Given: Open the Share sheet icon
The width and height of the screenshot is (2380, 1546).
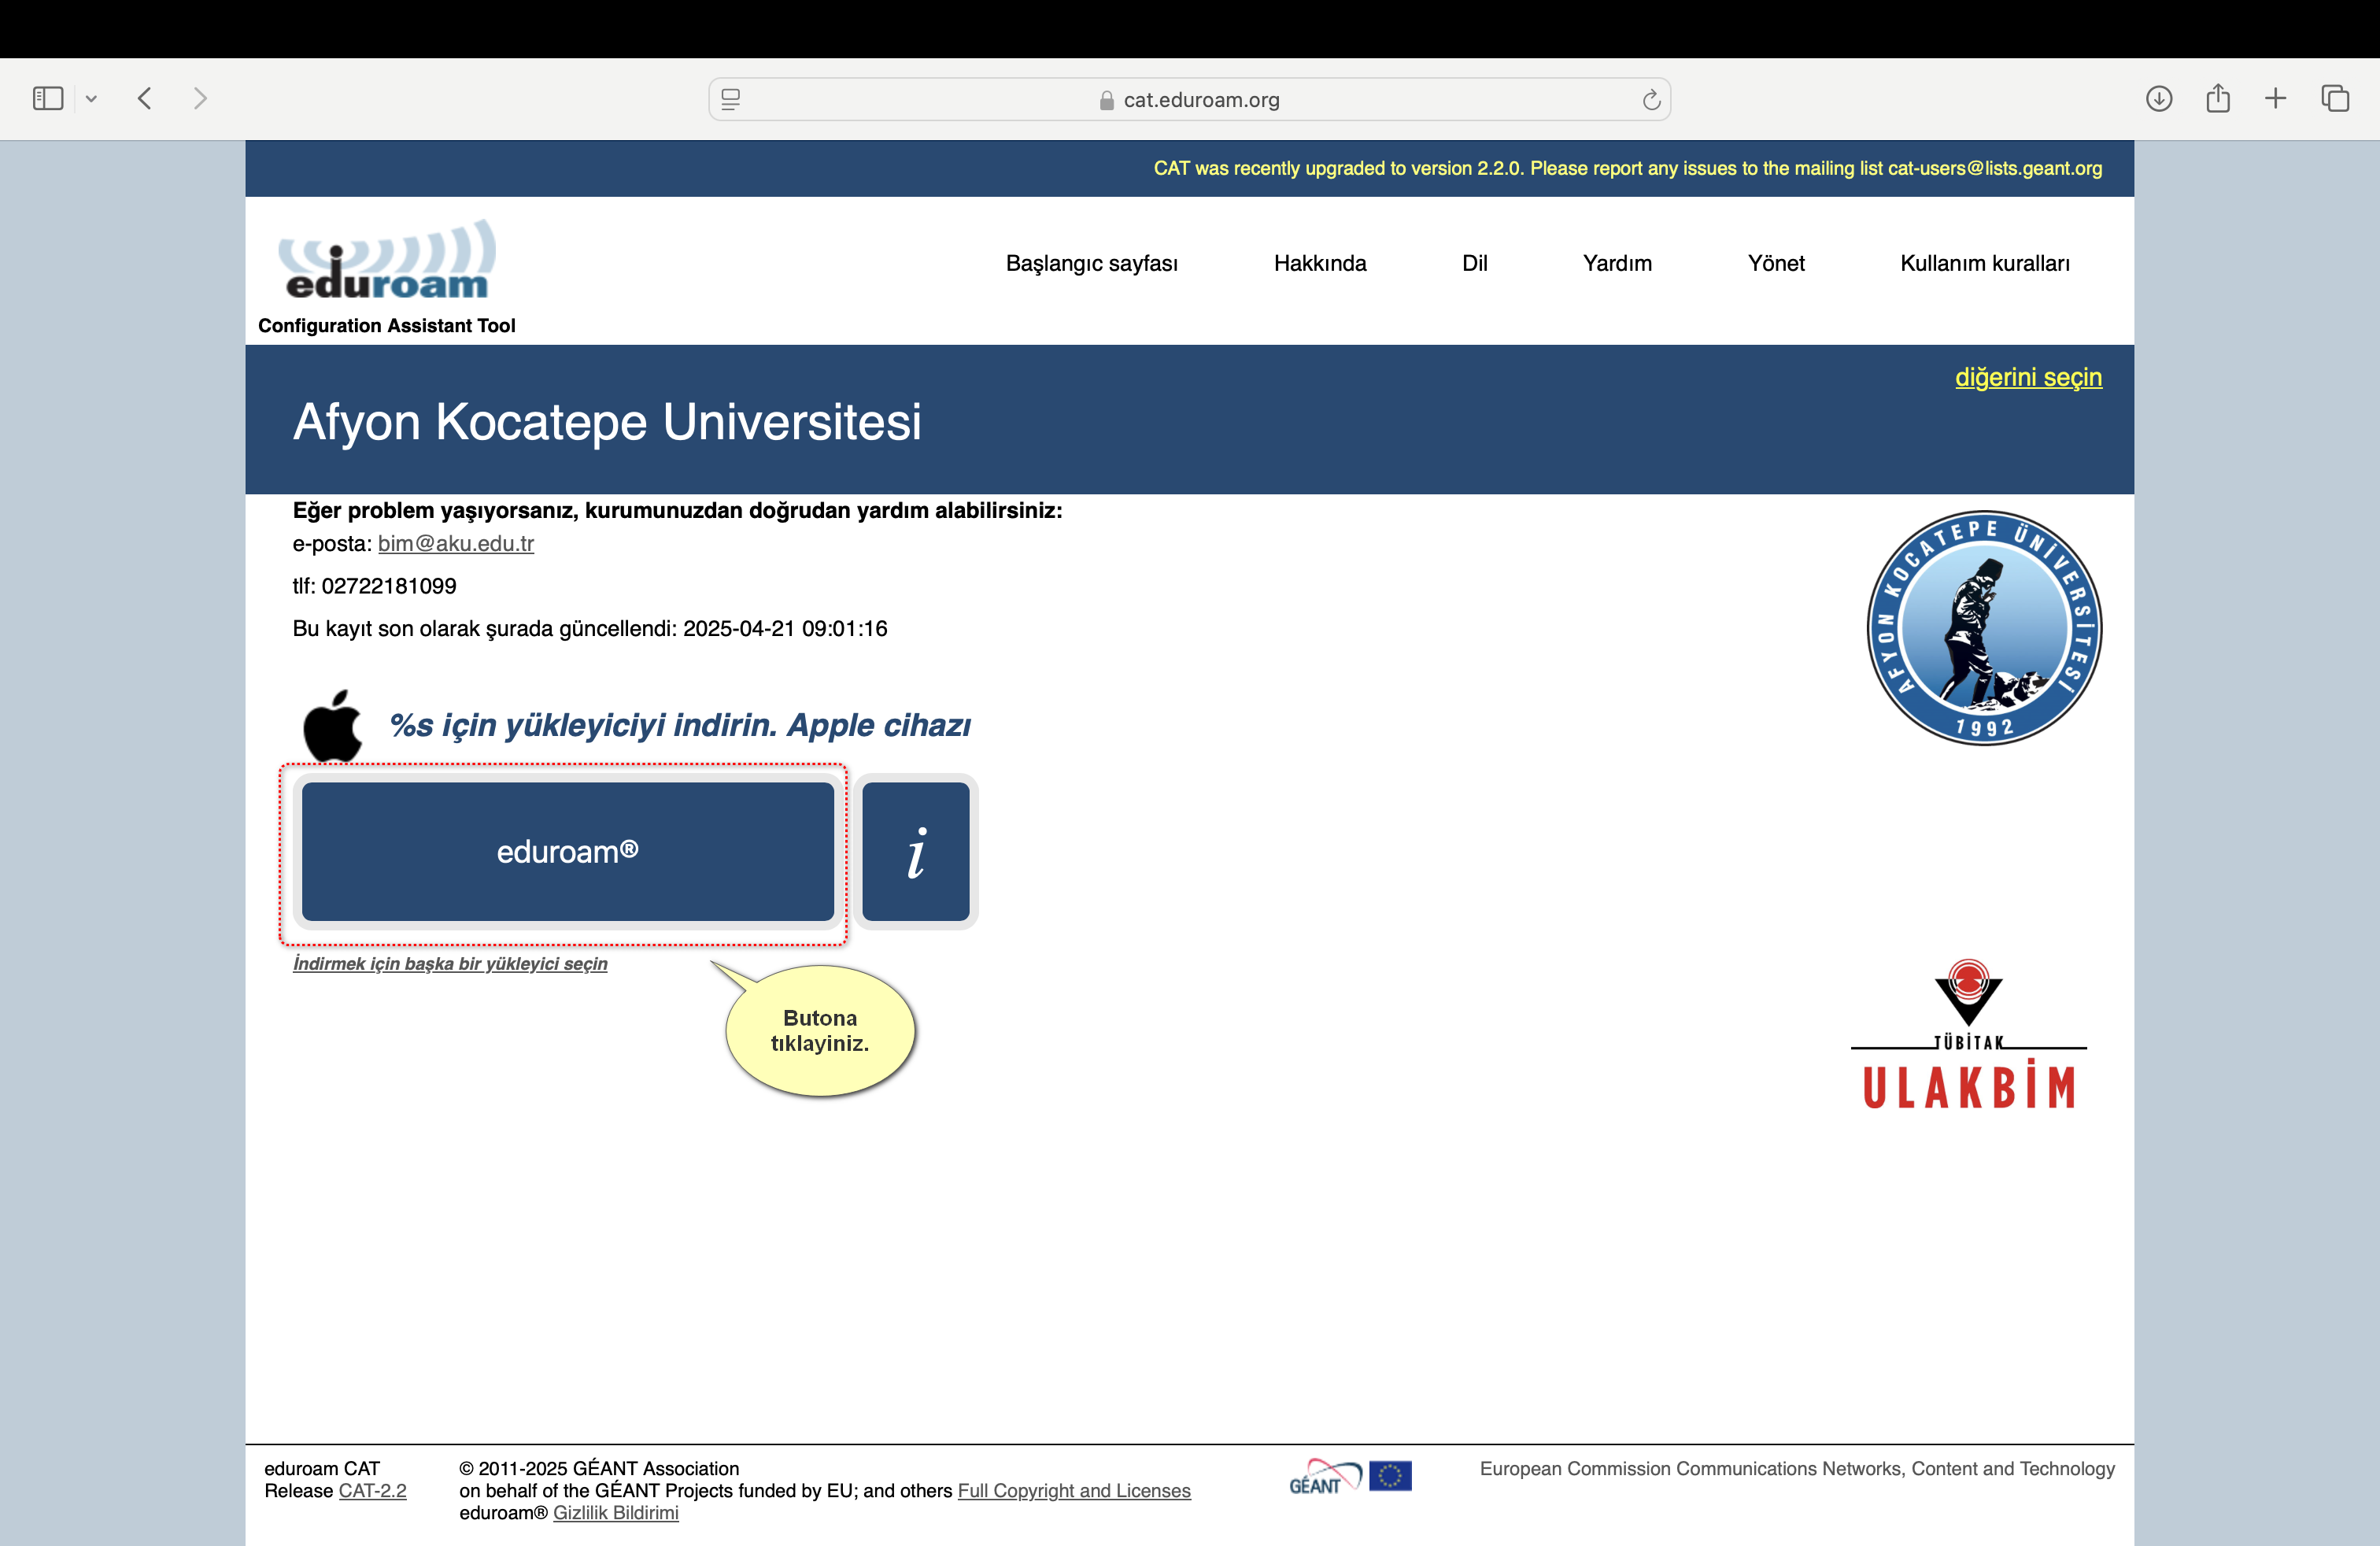Looking at the screenshot, I should coord(2218,98).
